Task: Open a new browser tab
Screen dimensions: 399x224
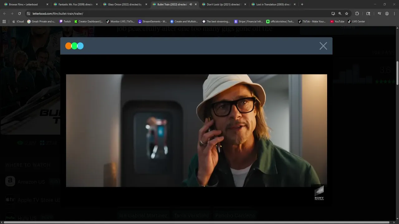Action: [302, 4]
